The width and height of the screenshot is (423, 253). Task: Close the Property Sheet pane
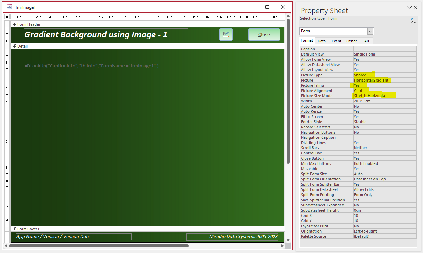415,7
